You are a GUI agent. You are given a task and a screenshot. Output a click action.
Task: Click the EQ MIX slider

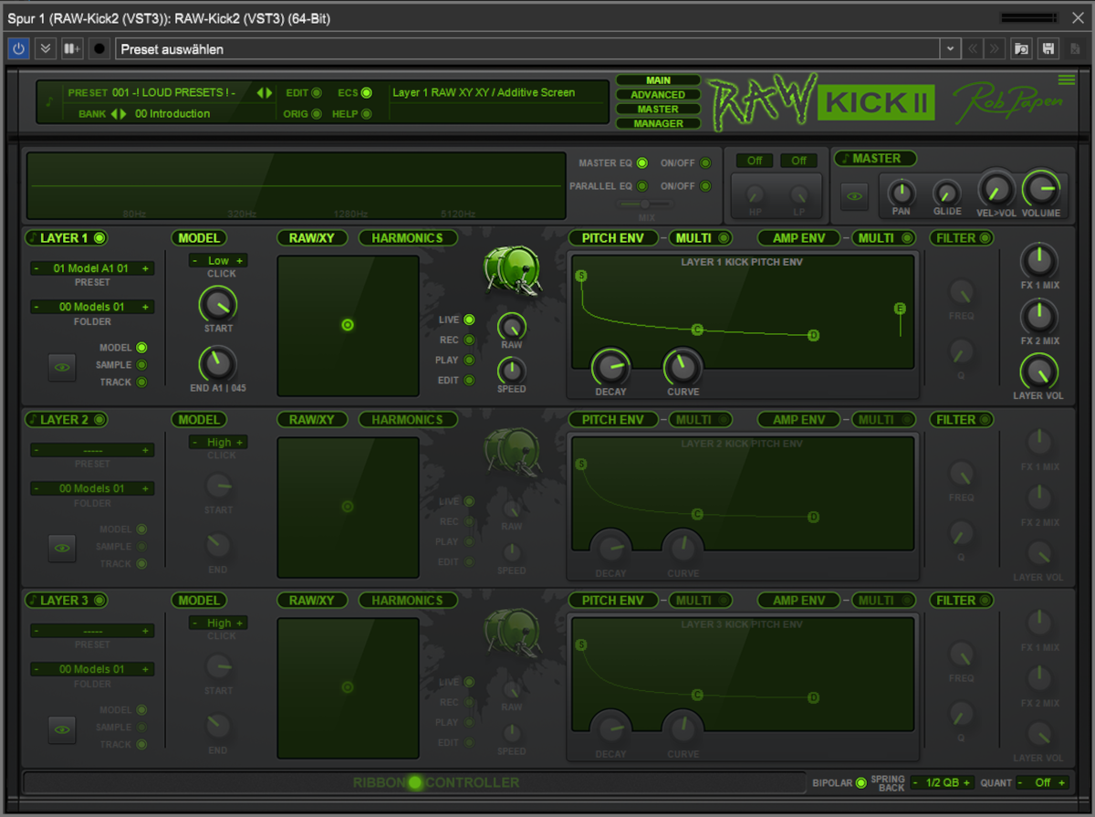pyautogui.click(x=645, y=204)
